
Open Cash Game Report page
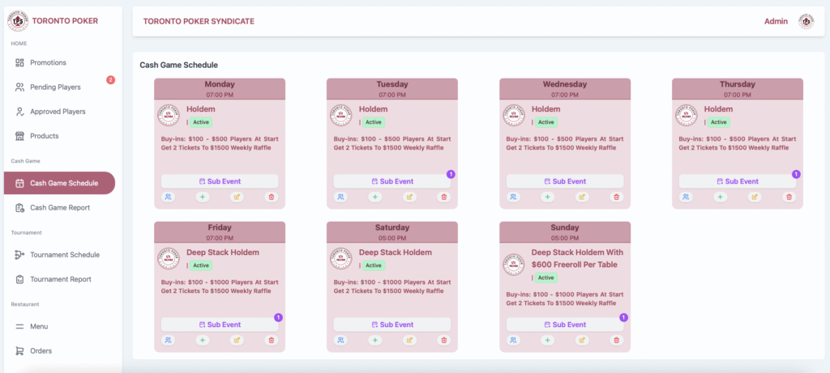pos(60,208)
